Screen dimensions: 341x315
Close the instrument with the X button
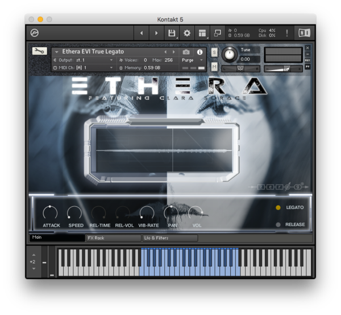click(307, 48)
